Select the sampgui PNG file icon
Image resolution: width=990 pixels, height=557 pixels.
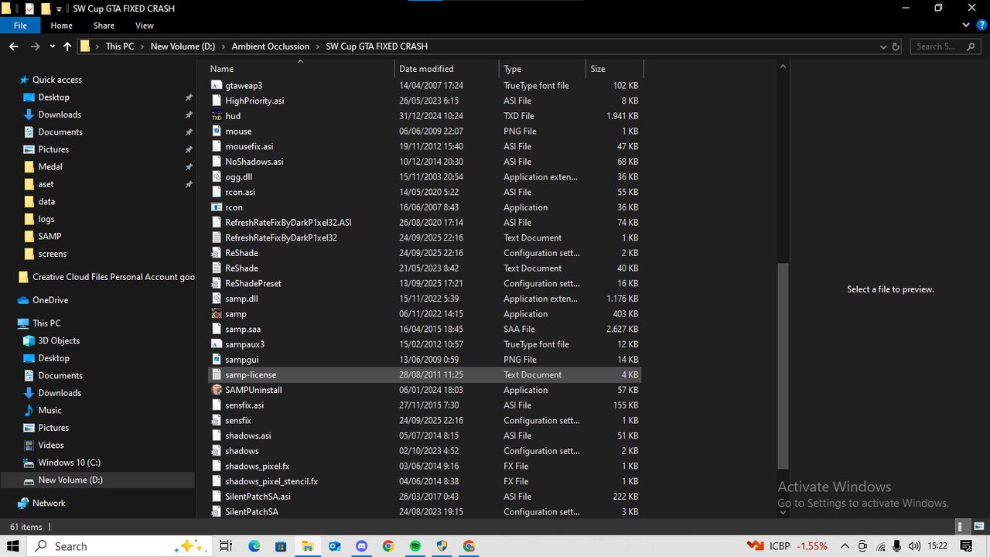click(x=217, y=360)
